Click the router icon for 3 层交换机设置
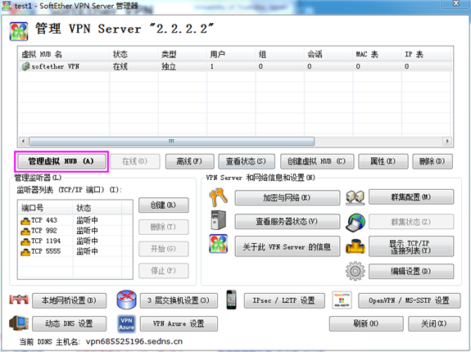Image resolution: width=471 pixels, height=352 pixels. (126, 299)
